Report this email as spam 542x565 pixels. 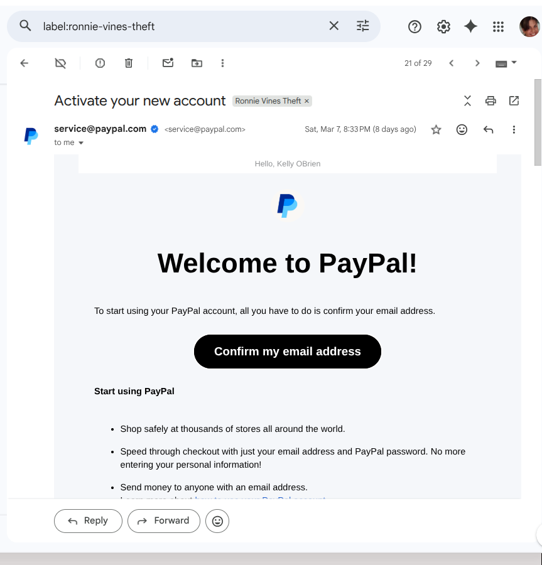click(100, 63)
